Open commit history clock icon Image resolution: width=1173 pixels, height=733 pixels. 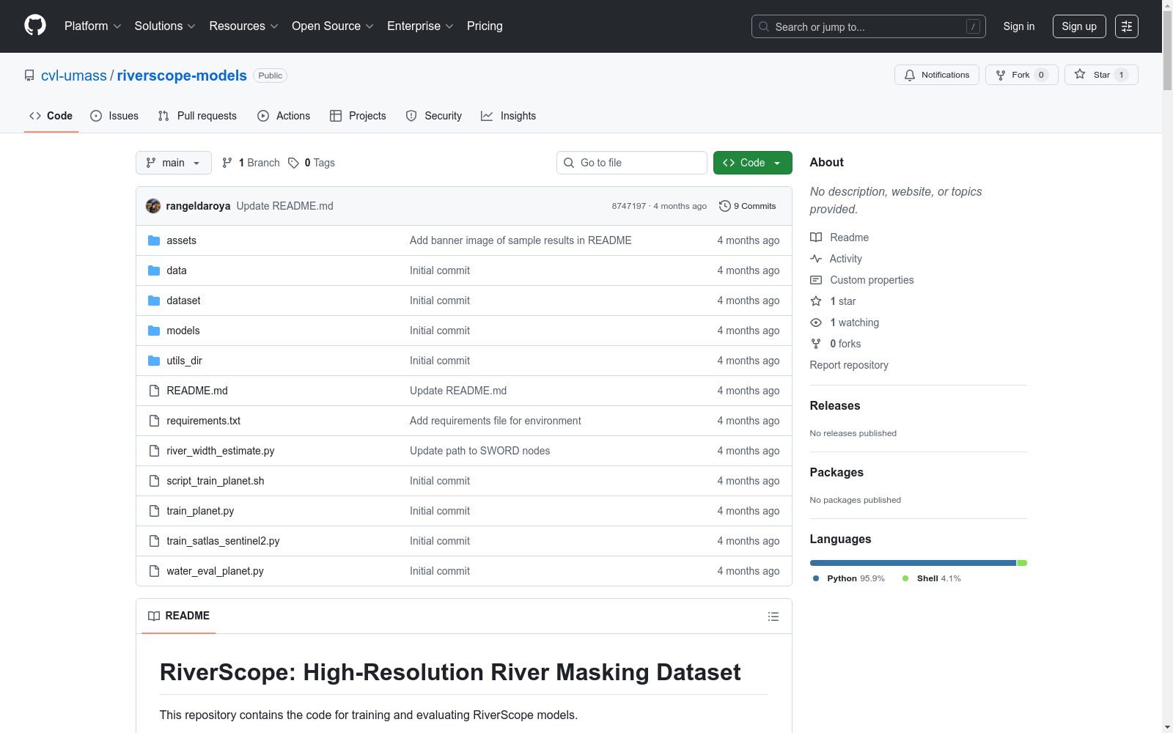click(725, 206)
